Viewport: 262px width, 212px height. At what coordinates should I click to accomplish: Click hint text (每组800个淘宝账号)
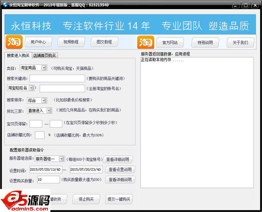(84, 159)
